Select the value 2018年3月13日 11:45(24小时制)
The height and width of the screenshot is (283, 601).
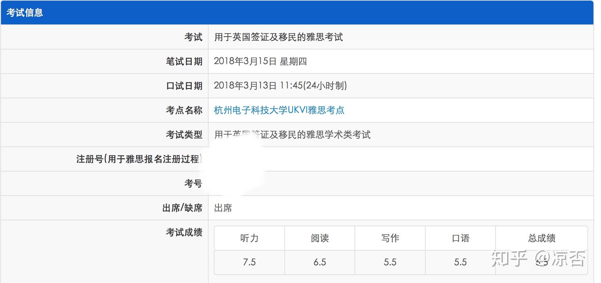(280, 86)
